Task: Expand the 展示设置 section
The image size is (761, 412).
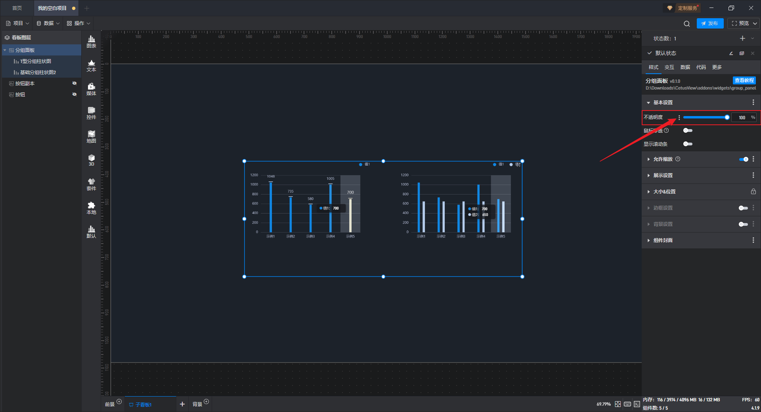Action: [x=663, y=175]
